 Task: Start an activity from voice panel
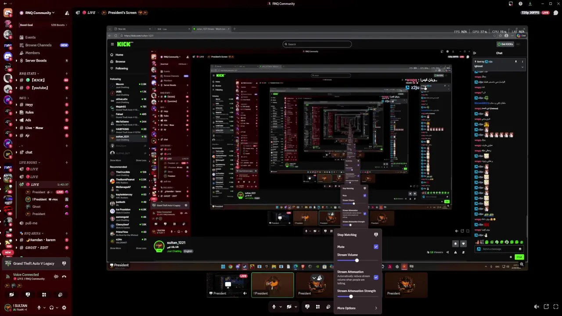click(x=44, y=294)
